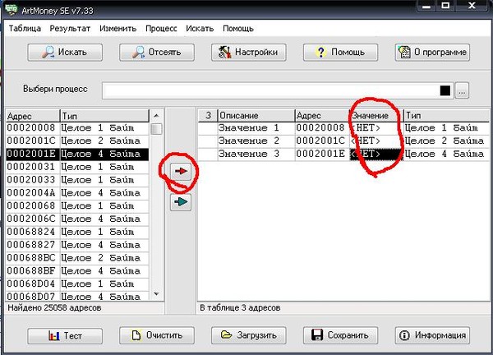493x355 pixels.
Task: Click table address cell 00020008
Action: (x=322, y=128)
